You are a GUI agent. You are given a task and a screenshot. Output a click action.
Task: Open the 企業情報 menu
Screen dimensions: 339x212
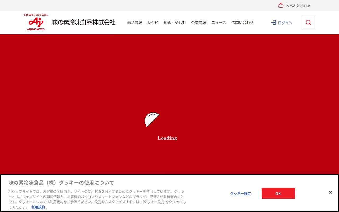(199, 23)
